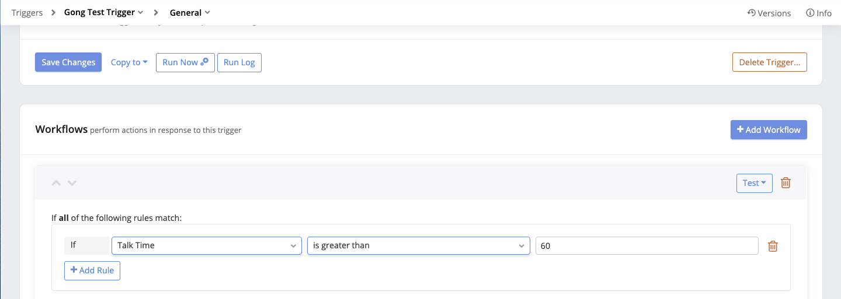This screenshot has height=299, width=841.
Task: Remove the Talk Time rule via trash icon
Action: coord(773,246)
